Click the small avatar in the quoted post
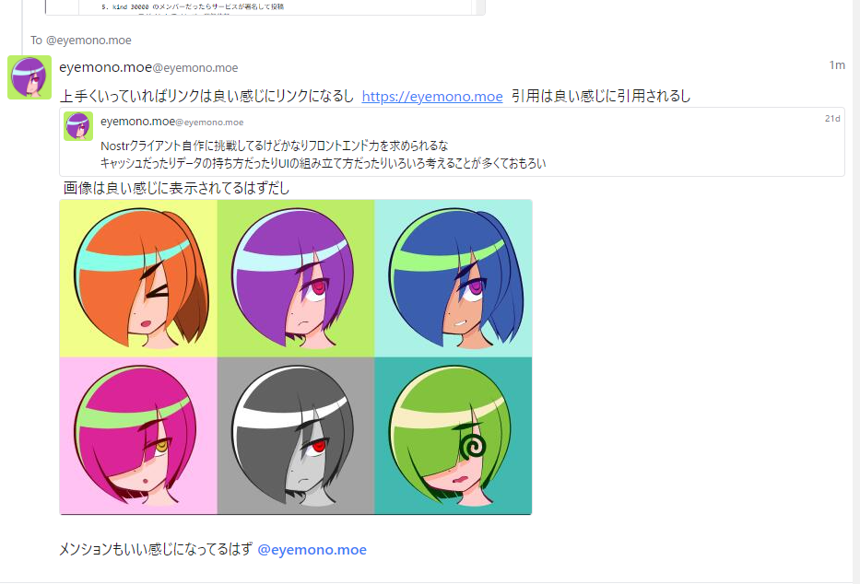The height and width of the screenshot is (584, 860). 78,126
